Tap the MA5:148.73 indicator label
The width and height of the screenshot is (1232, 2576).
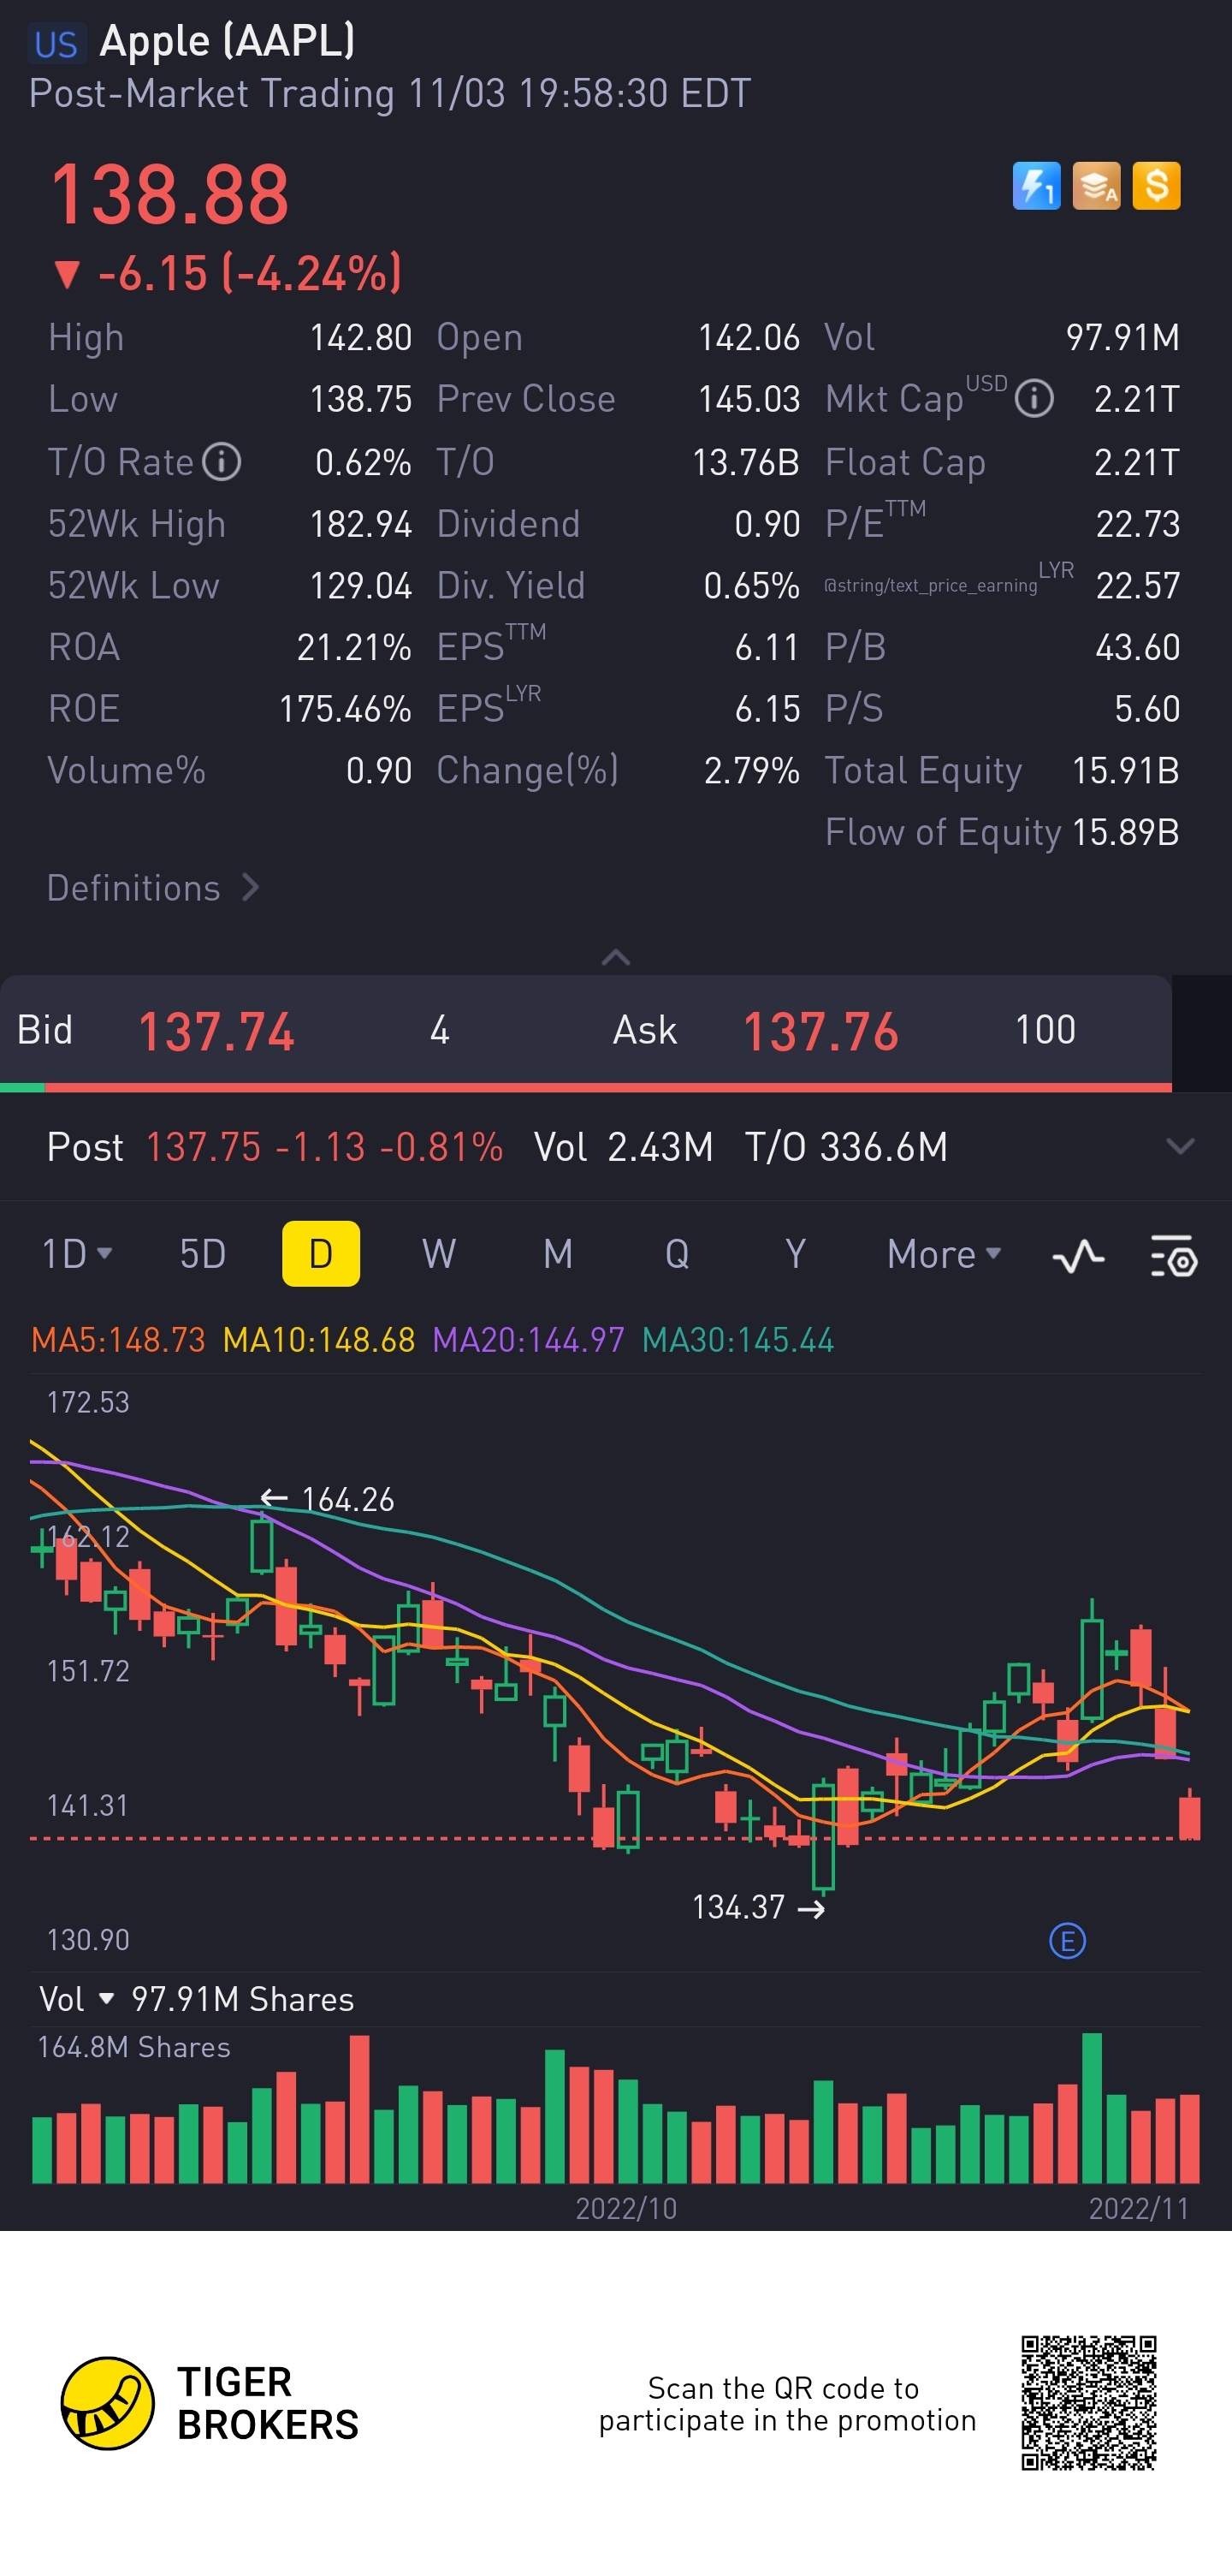pyautogui.click(x=118, y=1340)
